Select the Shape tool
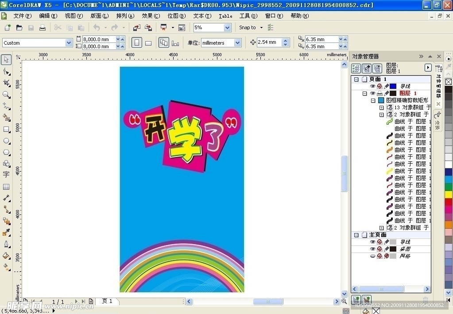The width and height of the screenshot is (453, 314). 6,72
